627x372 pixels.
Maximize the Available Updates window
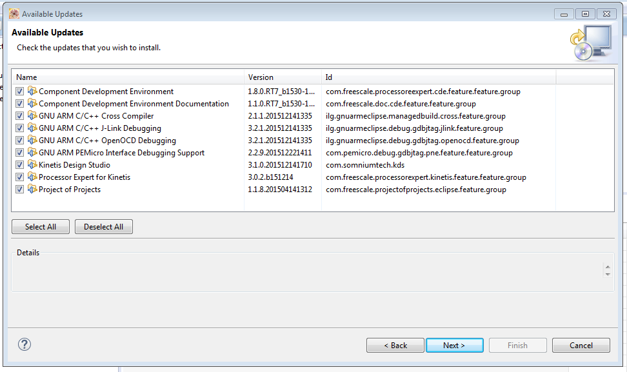[585, 14]
